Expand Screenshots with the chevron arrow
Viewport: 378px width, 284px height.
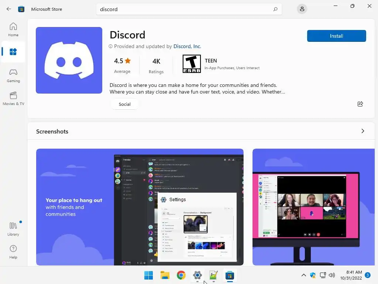coord(363,131)
